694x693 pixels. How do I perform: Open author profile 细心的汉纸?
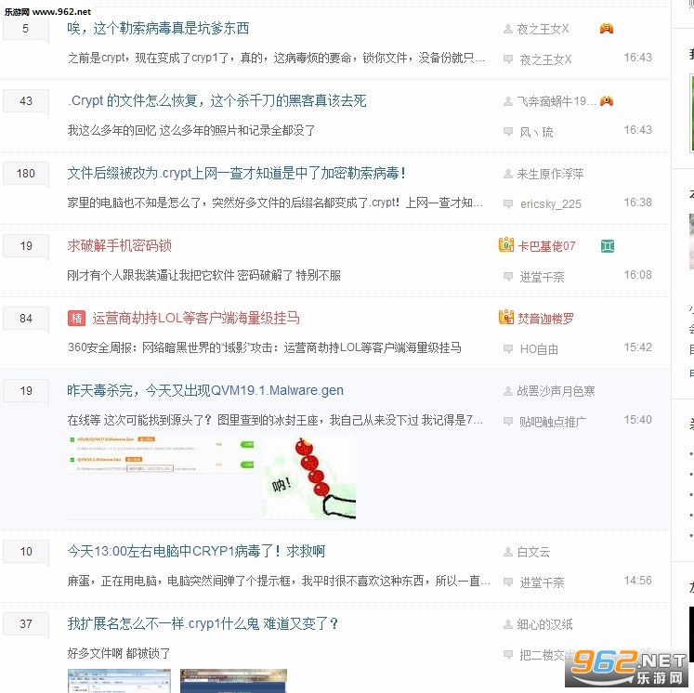[x=544, y=624]
